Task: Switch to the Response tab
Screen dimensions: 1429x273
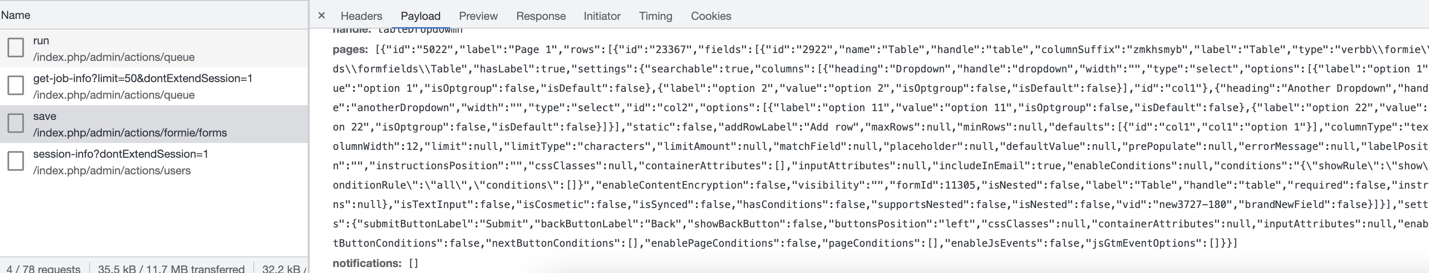Action: (541, 16)
